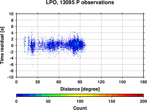Viewport: 147px width, 110px height.
Task: Click the 'Time residual [s]' axis label
Action: (2, 45)
